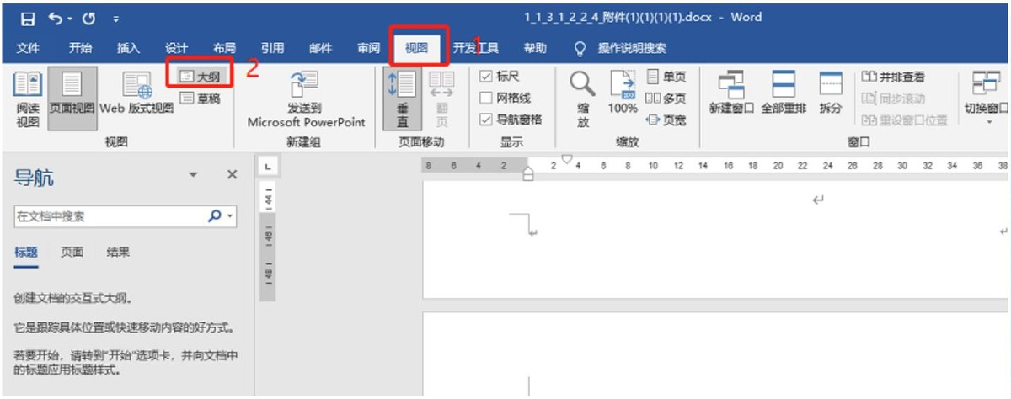Select the Draft view (草稿) button

pos(200,98)
